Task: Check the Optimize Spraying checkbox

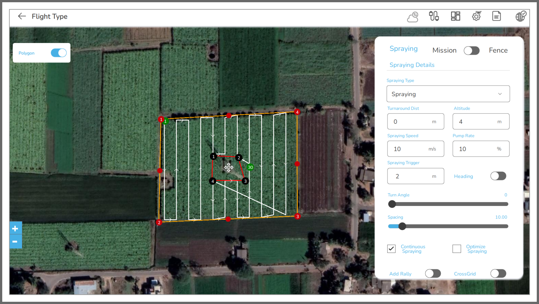Action: click(457, 249)
